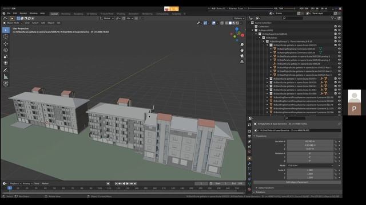Click the Scale X value field
The image size is (366, 205).
click(x=310, y=170)
